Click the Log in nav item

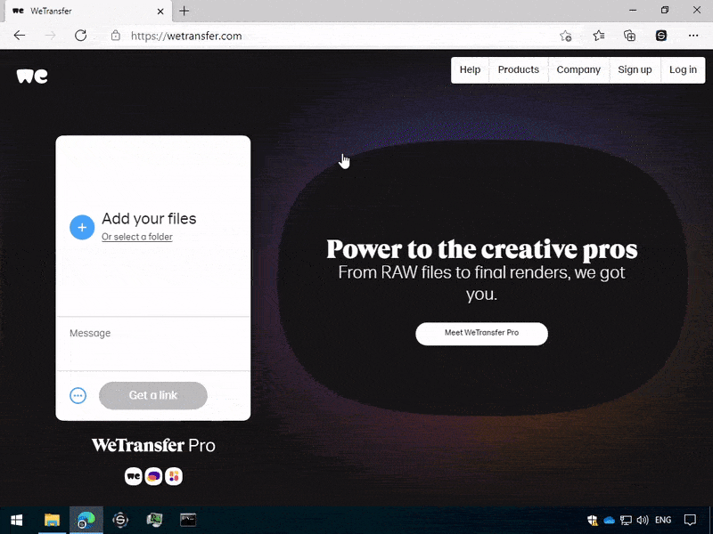(x=683, y=70)
